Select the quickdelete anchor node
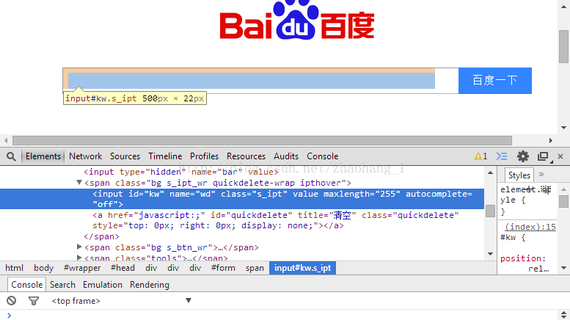Image resolution: width=570 pixels, height=320 pixels. (276, 220)
